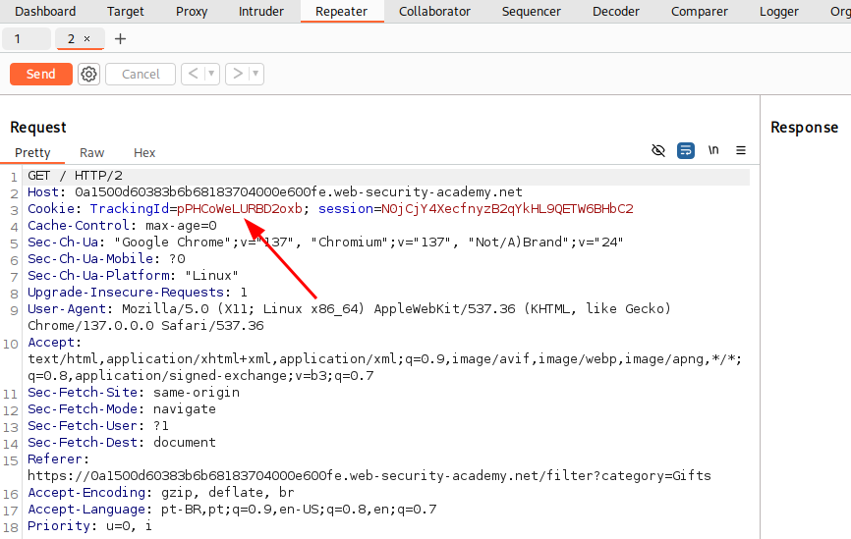Open the Repeater request settings gear
The height and width of the screenshot is (539, 851).
tap(89, 74)
